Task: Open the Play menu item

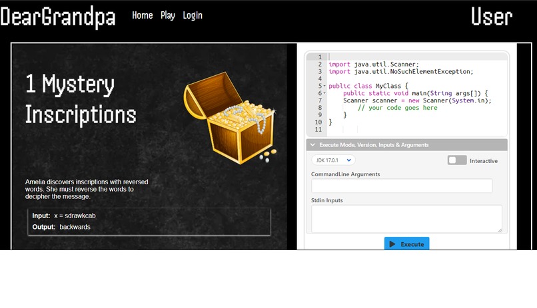Action: click(167, 15)
